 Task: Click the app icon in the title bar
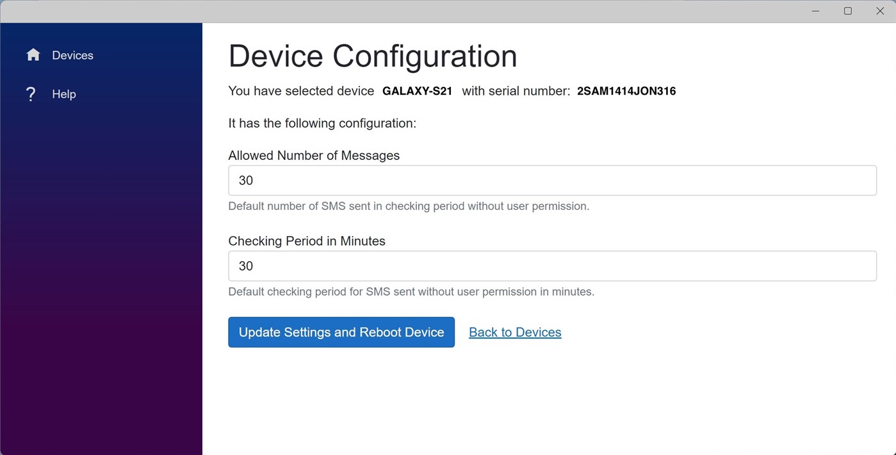(13, 11)
